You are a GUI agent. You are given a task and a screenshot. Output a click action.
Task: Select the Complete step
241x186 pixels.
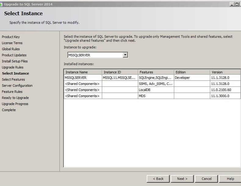click(x=9, y=110)
